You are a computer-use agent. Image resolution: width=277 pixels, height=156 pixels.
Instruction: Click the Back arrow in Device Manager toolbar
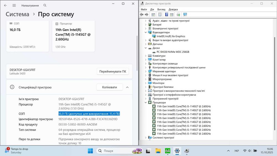142,14
